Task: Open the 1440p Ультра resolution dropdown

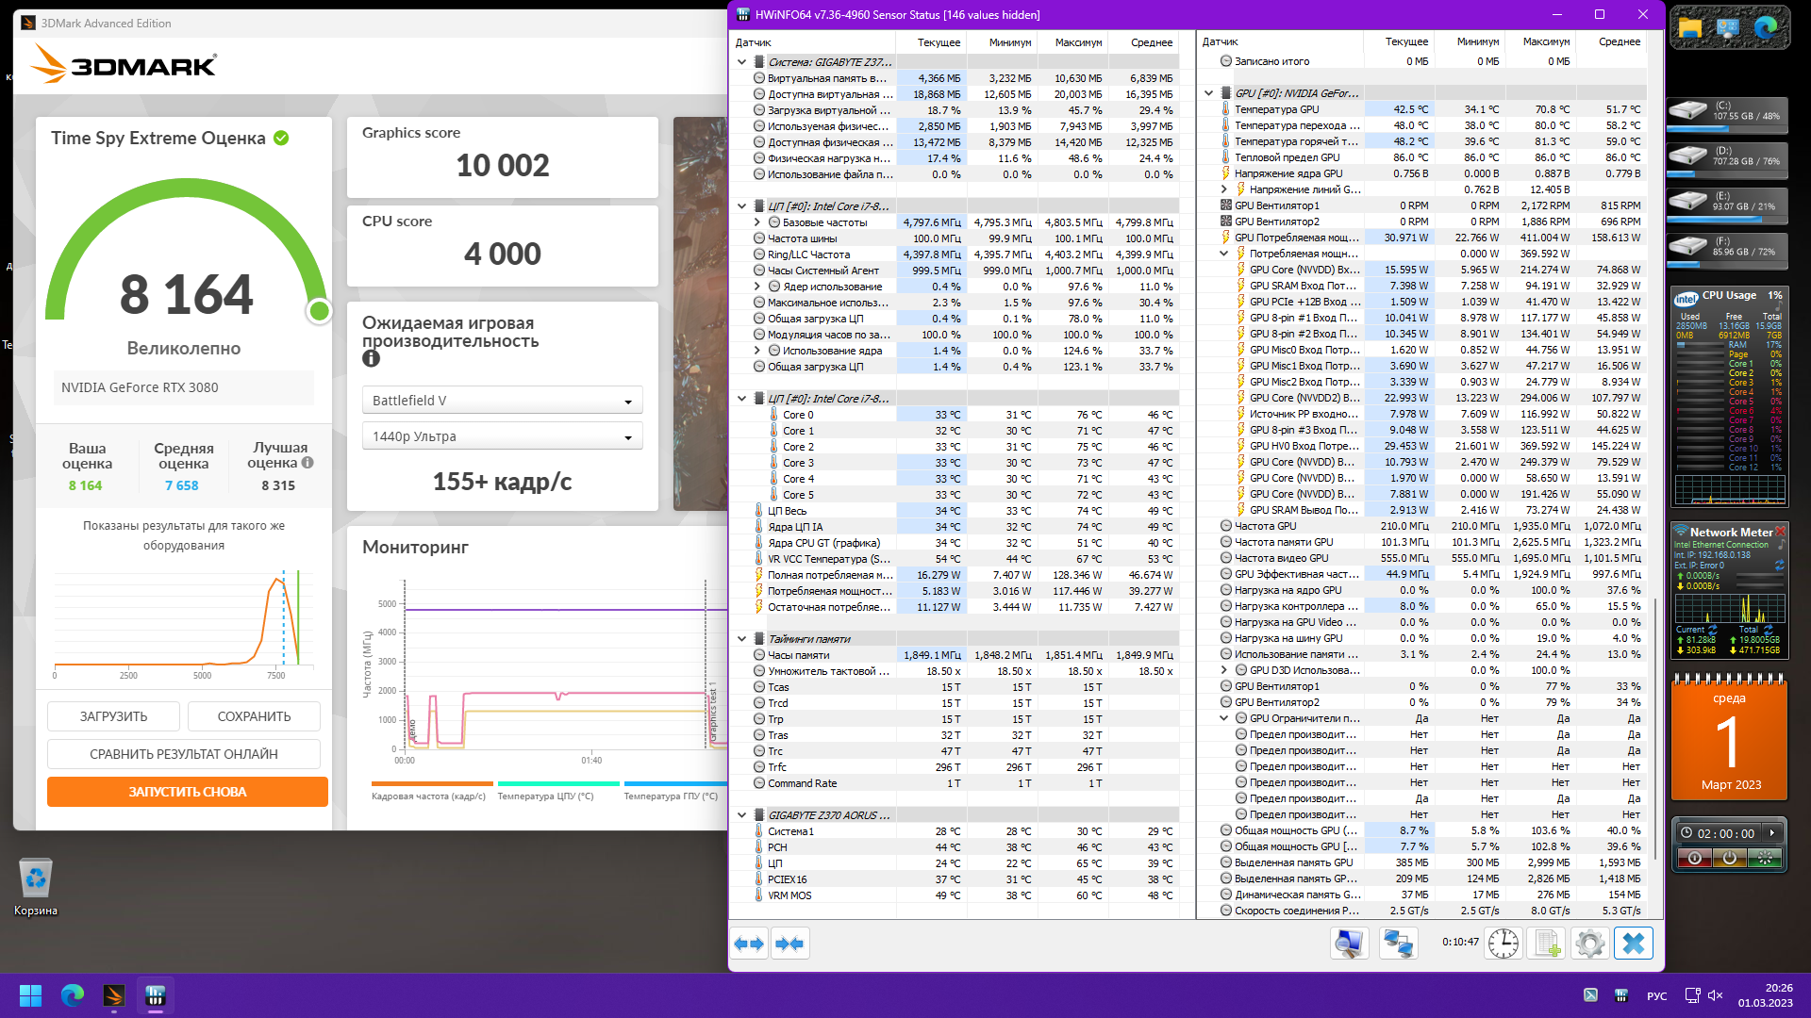Action: (502, 436)
